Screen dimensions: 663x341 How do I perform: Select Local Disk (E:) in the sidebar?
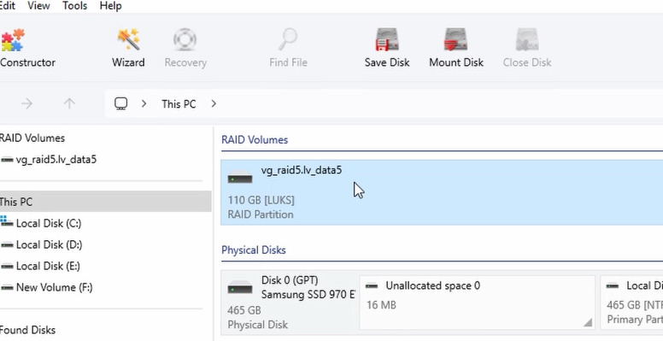[x=48, y=266]
